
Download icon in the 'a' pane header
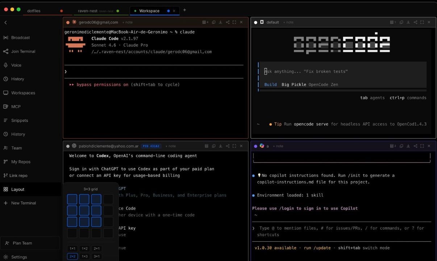tap(408, 146)
